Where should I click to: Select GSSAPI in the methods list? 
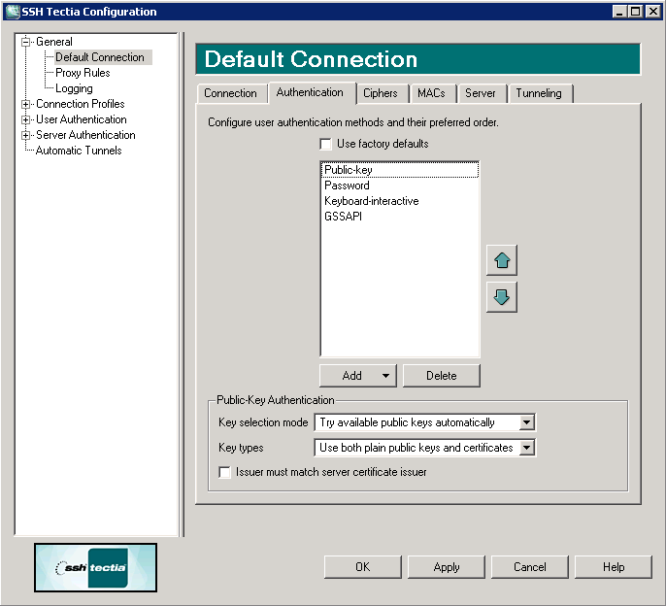[x=400, y=217]
